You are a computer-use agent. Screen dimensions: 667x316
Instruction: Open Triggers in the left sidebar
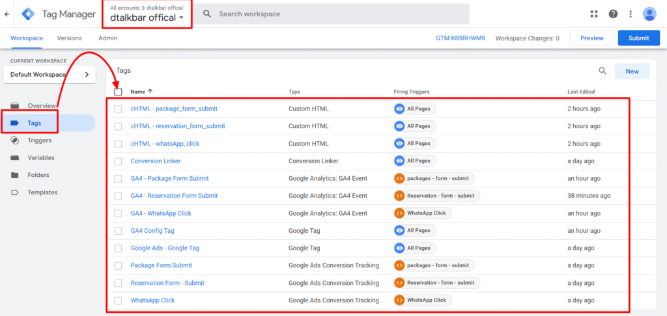39,140
